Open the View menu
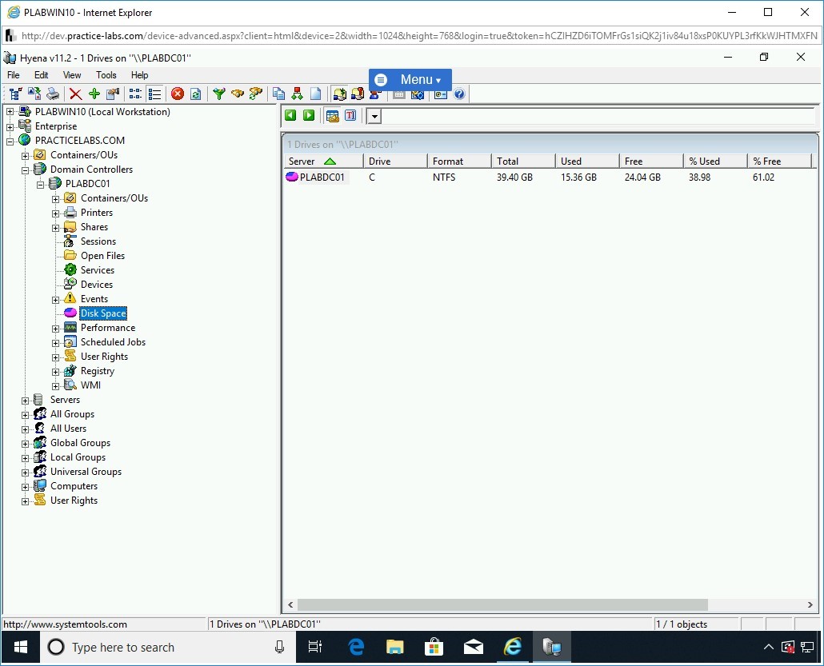Image resolution: width=824 pixels, height=666 pixels. pos(72,75)
